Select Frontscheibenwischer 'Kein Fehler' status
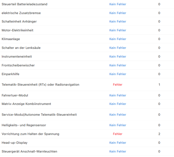The image size is (174, 157). [118, 65]
